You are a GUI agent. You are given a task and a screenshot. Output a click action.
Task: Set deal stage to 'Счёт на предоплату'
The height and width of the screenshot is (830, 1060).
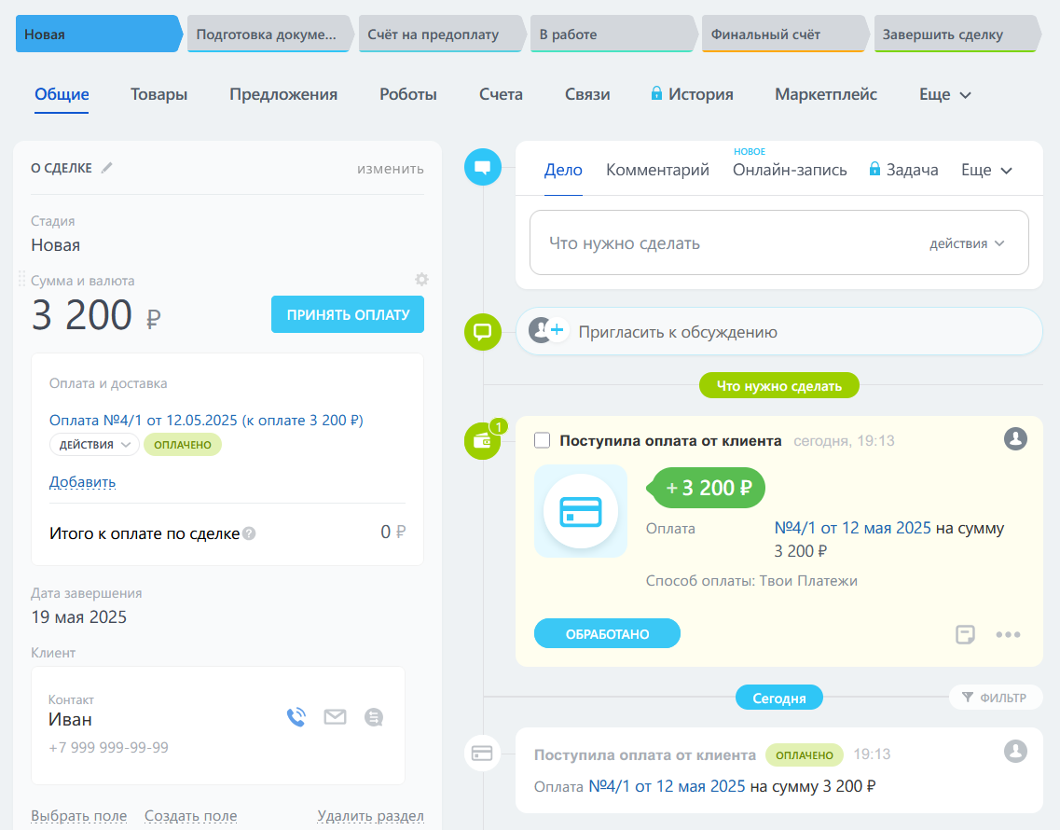(x=442, y=34)
